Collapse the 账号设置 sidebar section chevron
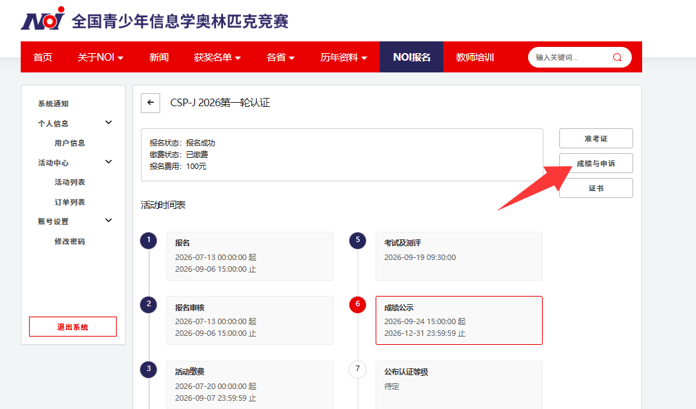The image size is (696, 409). pos(108,221)
